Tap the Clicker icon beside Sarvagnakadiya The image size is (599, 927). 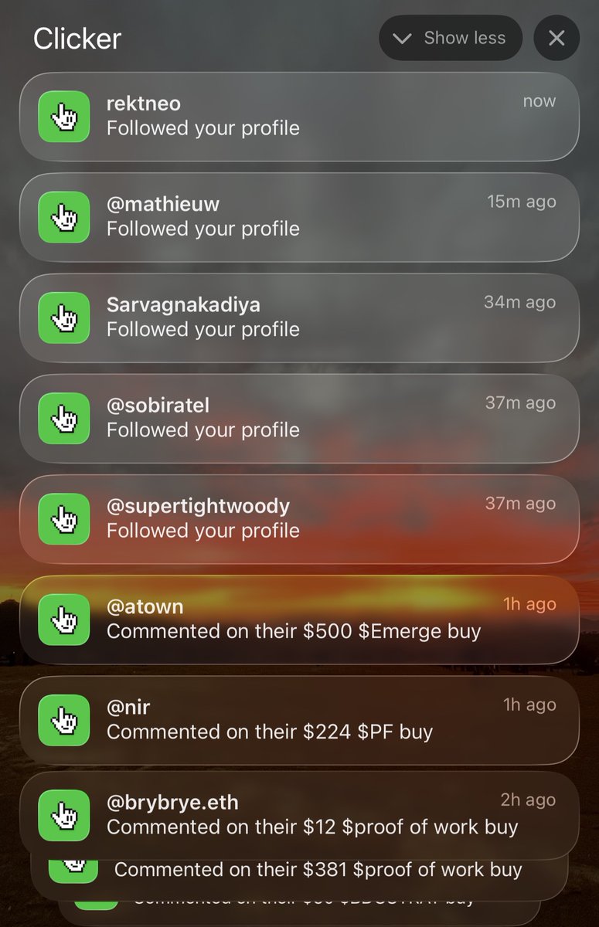pyautogui.click(x=64, y=317)
